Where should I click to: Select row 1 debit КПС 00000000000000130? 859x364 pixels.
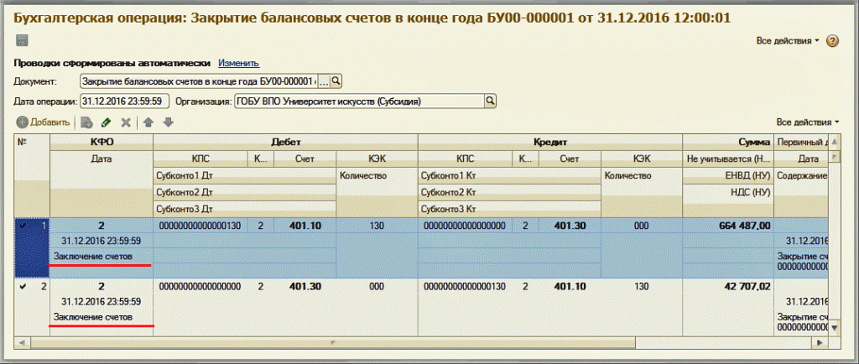click(x=200, y=226)
